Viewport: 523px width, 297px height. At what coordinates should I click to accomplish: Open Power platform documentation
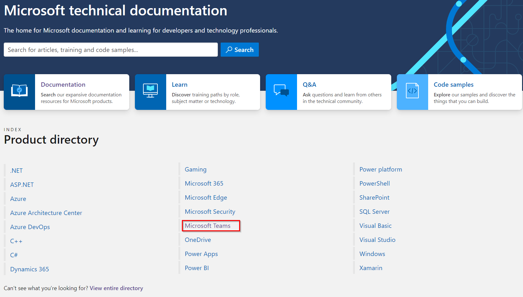click(381, 169)
